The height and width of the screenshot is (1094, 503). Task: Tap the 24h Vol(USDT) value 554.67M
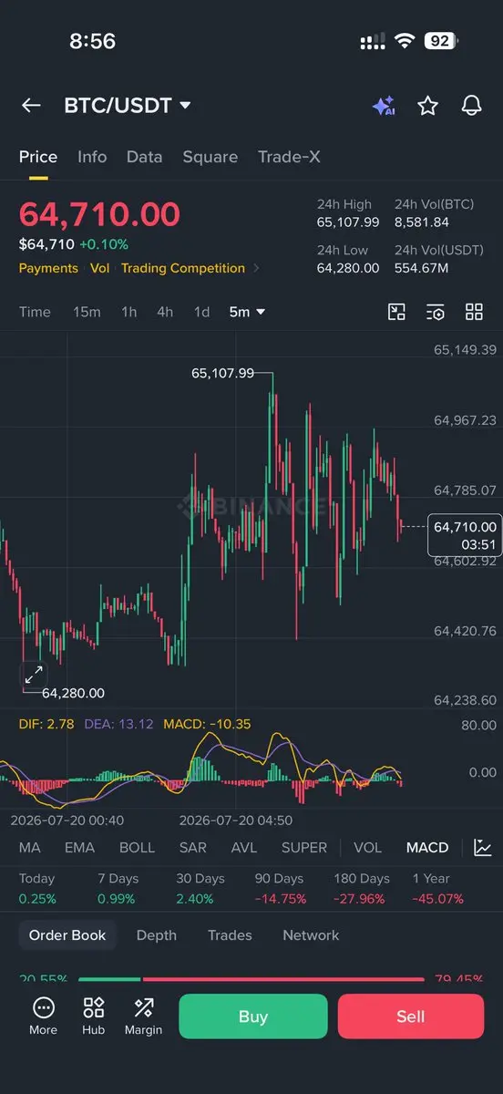(x=422, y=267)
